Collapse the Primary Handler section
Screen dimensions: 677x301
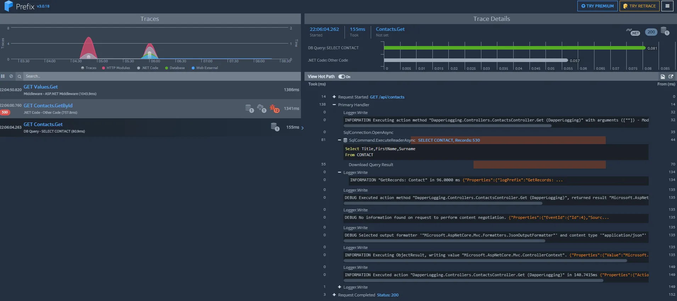(334, 105)
